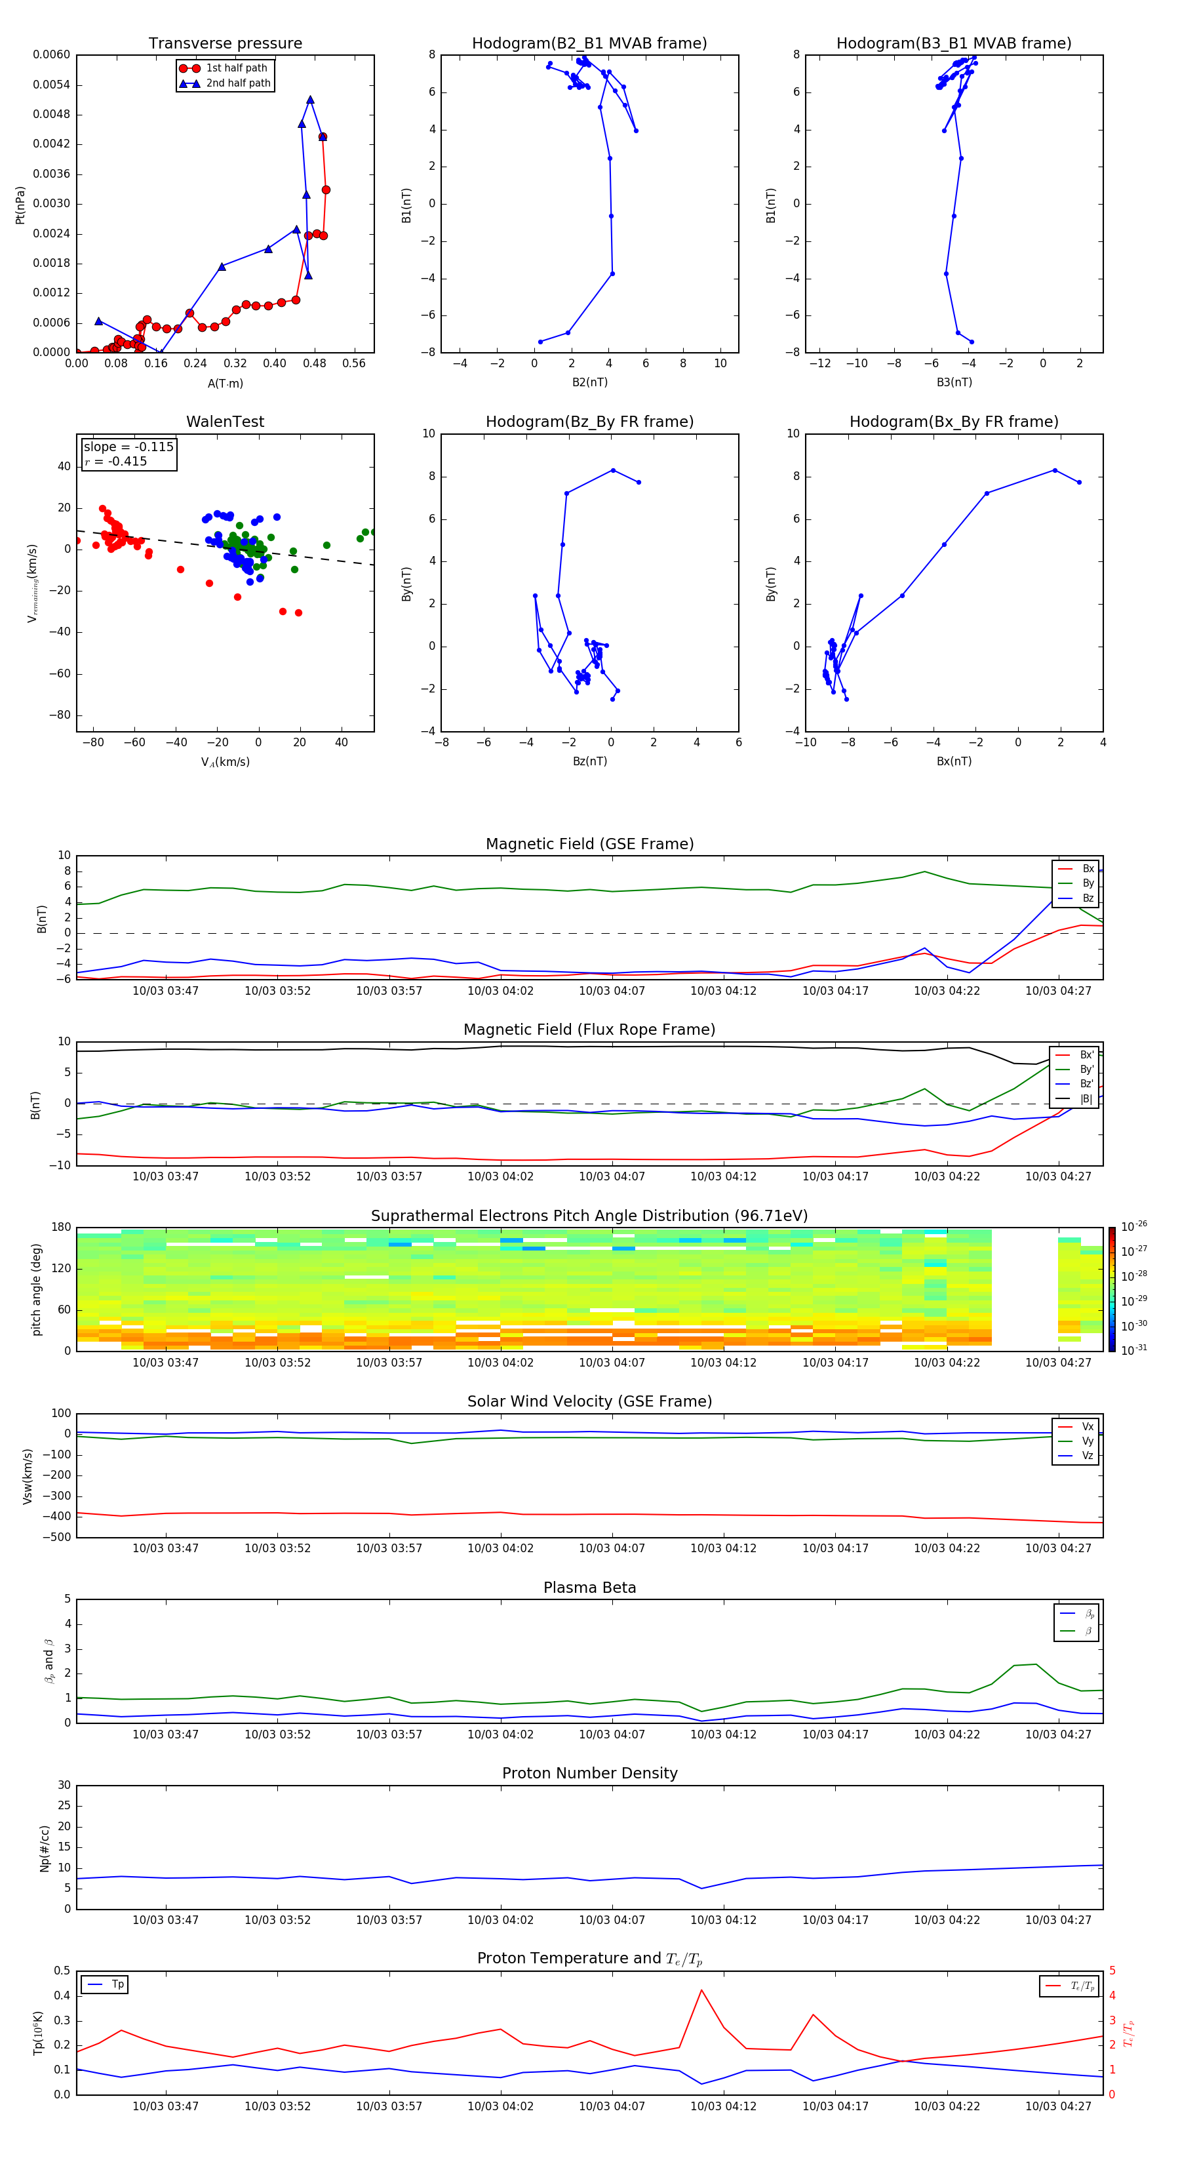Click '10/03 03:47' tick in GSE magnetic field panel
Screen dimensions: 1180x2164
pos(165,992)
